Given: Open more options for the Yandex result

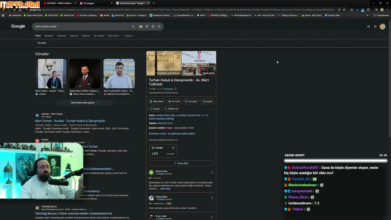Looking at the screenshot, I should (x=88, y=142).
